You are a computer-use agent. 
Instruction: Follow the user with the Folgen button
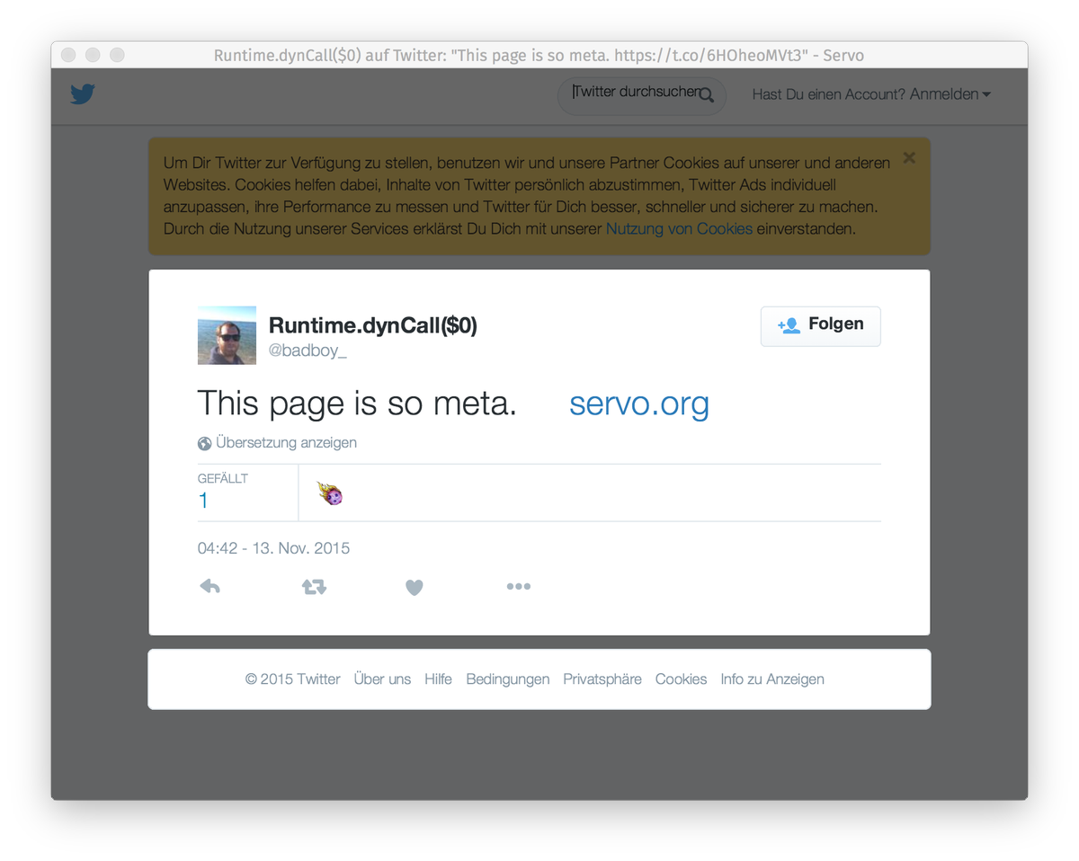(820, 325)
